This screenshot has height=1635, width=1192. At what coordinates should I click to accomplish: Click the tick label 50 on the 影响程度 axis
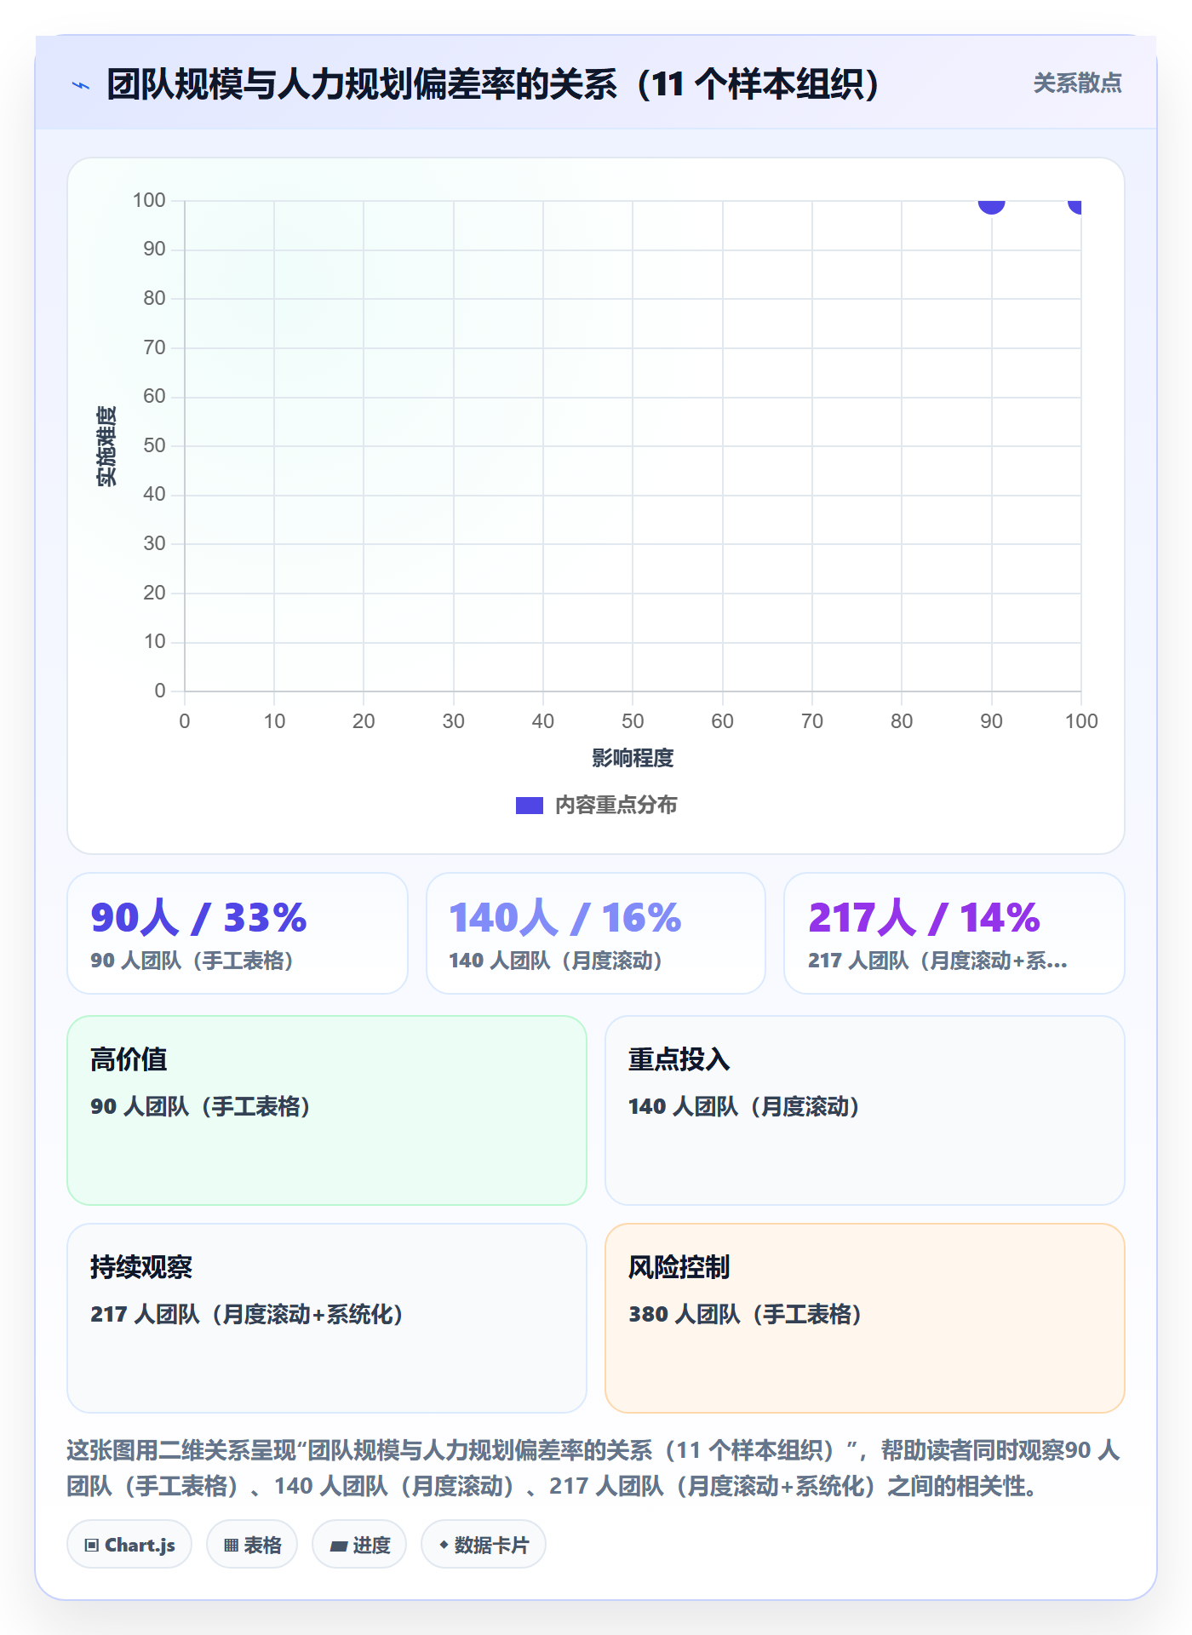633,721
